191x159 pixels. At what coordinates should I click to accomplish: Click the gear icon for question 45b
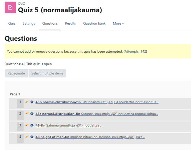[32, 102]
